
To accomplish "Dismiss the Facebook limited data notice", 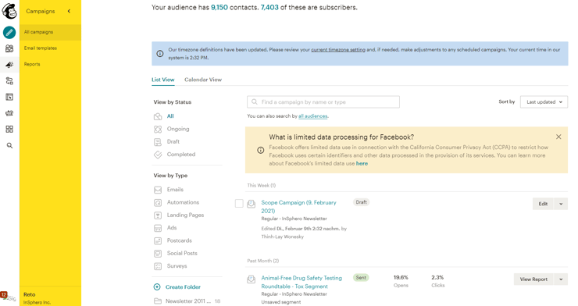I will tap(558, 137).
